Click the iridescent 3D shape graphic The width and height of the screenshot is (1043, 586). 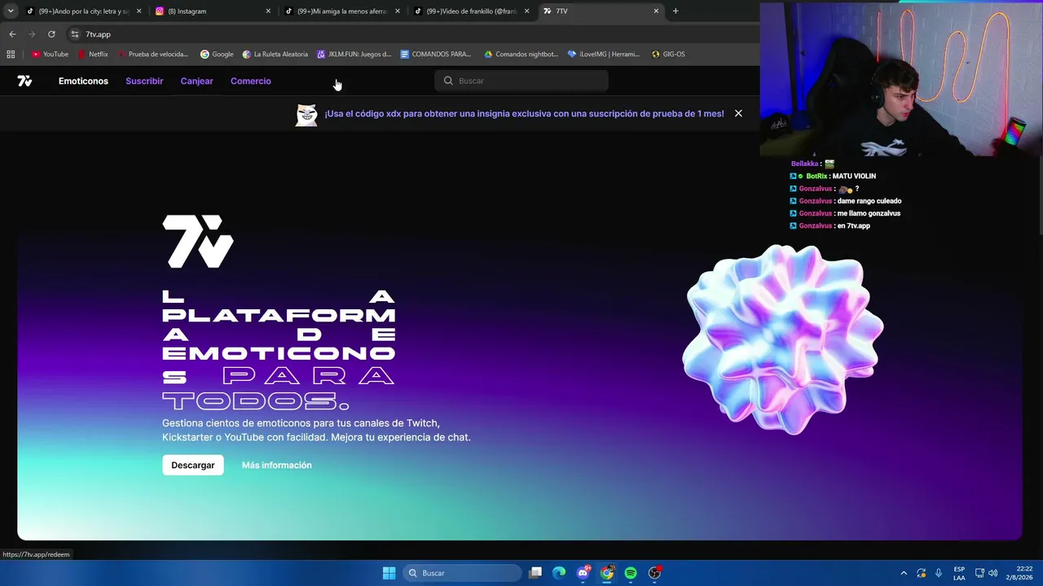point(783,339)
